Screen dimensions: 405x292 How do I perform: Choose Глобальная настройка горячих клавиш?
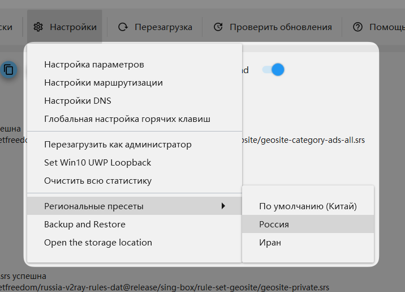127,119
